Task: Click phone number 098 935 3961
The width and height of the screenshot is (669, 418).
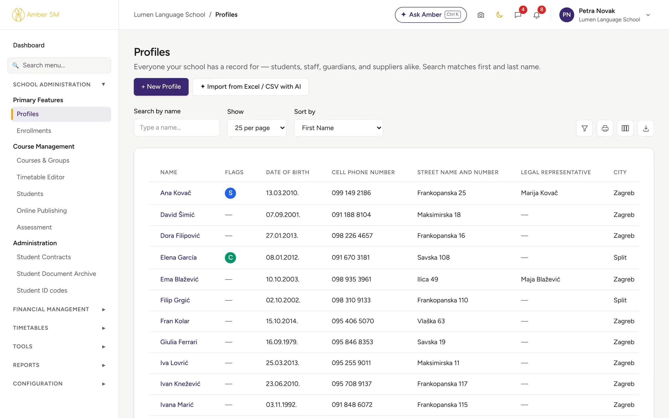Action: click(352, 279)
